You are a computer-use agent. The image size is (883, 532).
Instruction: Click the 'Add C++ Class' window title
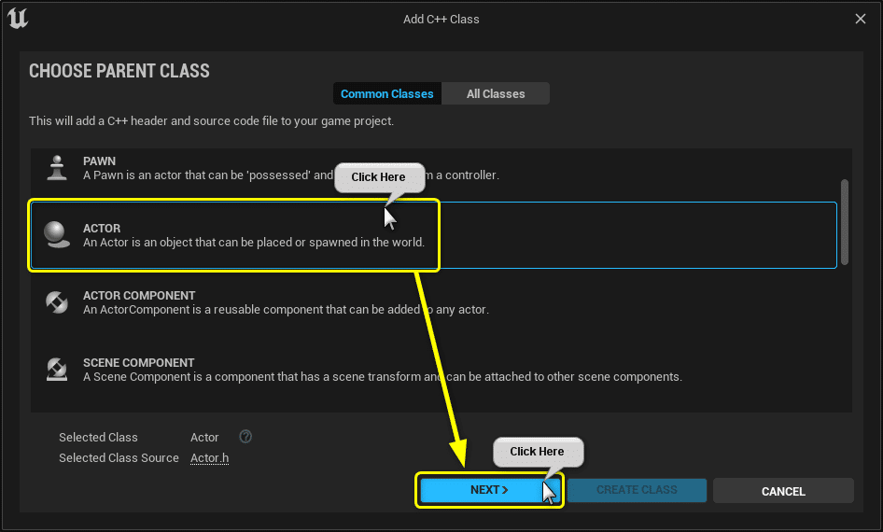point(441,20)
